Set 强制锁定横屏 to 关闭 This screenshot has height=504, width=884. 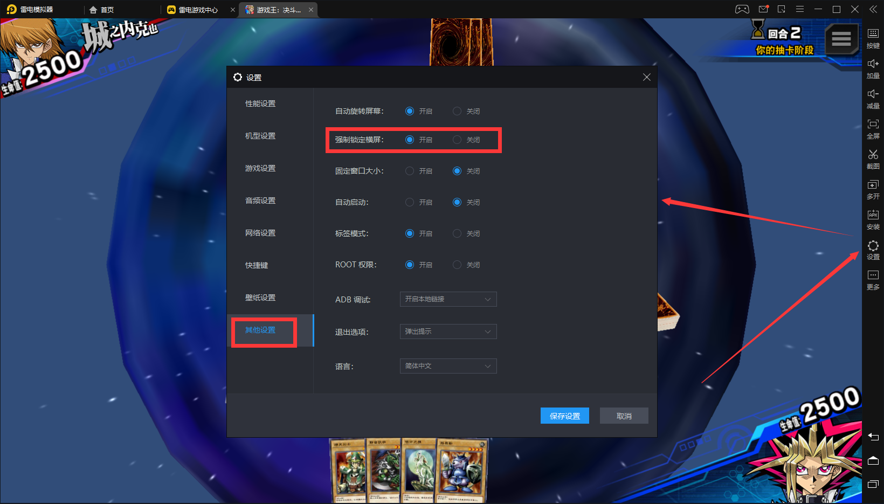[x=457, y=140]
